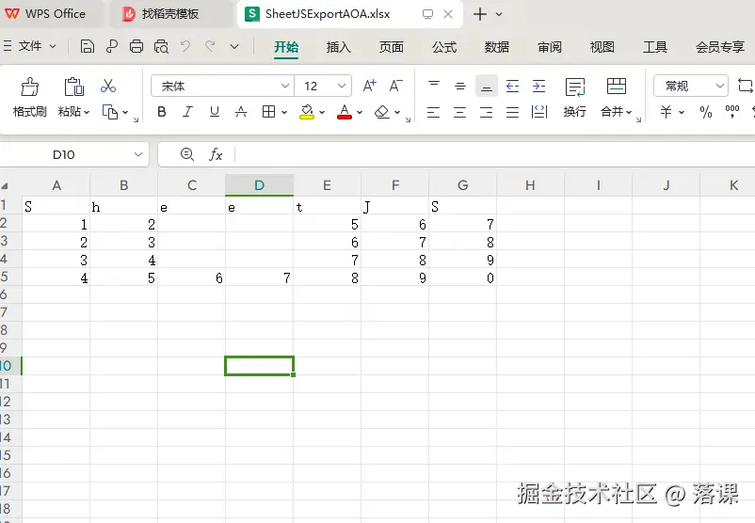
Task: Click the Redo arrow
Action: [210, 47]
